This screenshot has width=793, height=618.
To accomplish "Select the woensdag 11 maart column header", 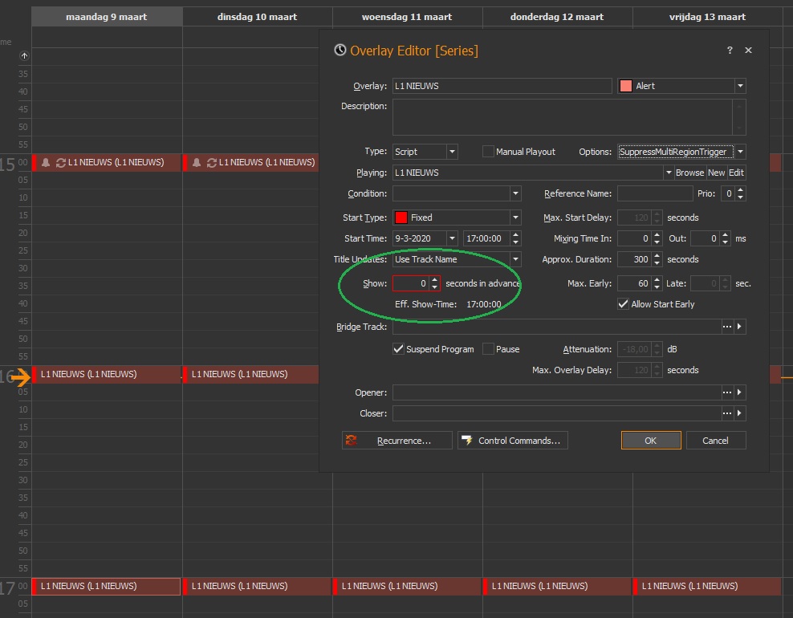I will tap(407, 17).
